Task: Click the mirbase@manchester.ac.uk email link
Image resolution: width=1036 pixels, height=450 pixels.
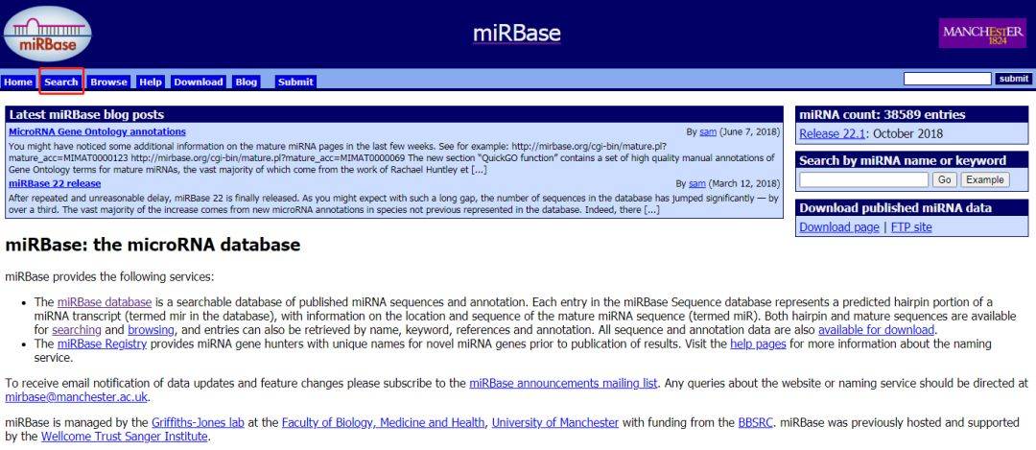Action: pyautogui.click(x=77, y=397)
